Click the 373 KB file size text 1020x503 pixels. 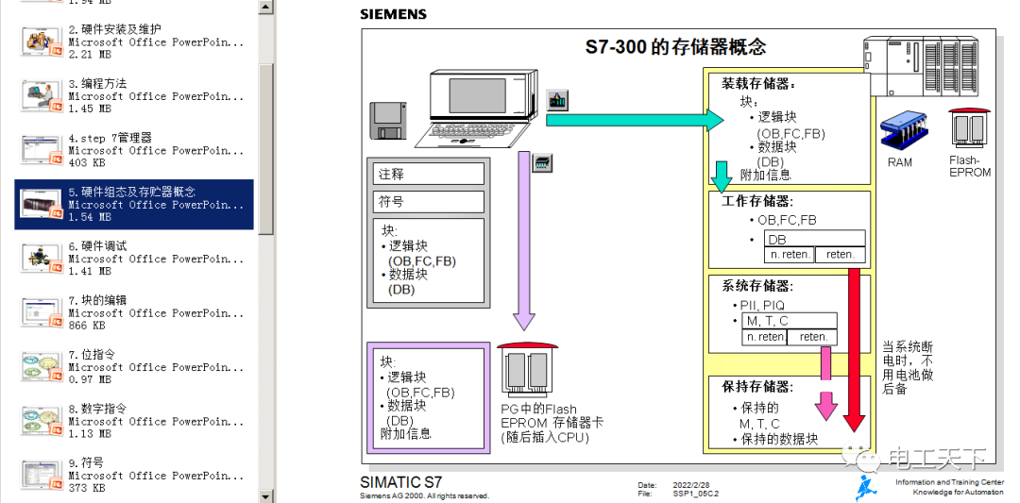click(87, 488)
